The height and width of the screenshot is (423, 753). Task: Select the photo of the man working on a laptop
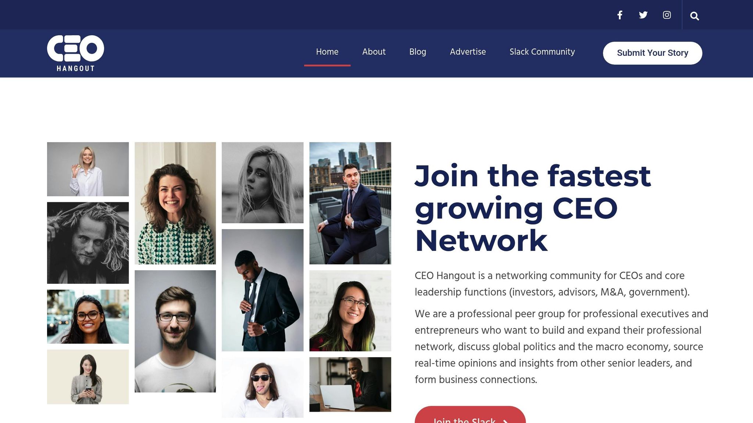[x=350, y=384]
